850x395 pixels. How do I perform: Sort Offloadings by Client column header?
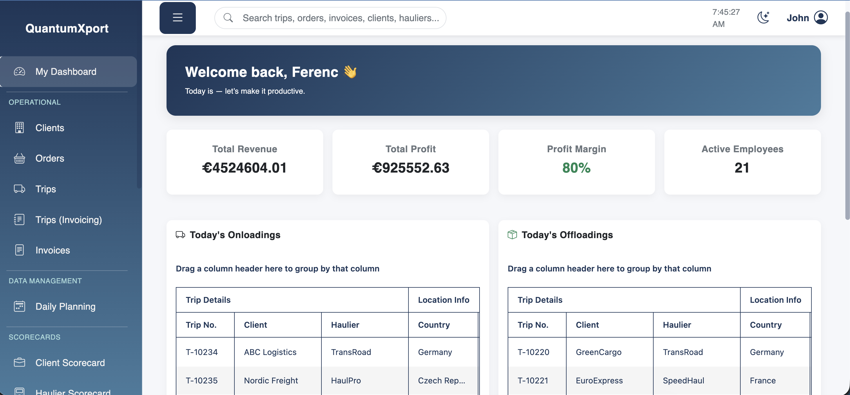point(587,325)
